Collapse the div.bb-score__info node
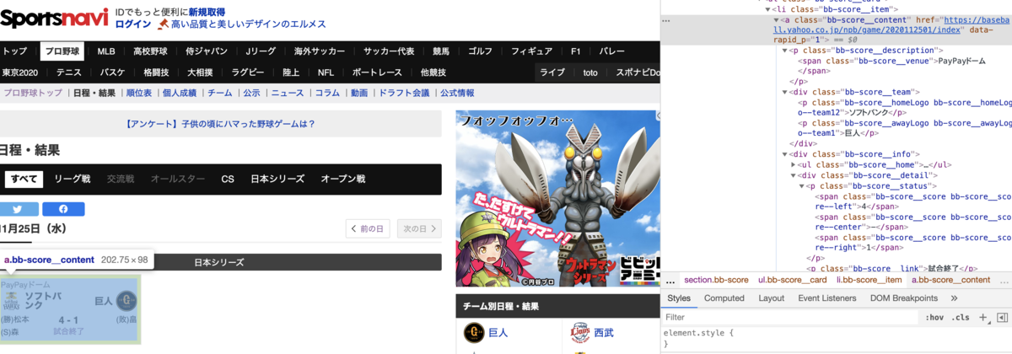1012x354 pixels. click(784, 153)
